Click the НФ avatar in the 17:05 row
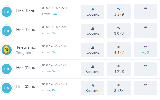 coord(7,69)
